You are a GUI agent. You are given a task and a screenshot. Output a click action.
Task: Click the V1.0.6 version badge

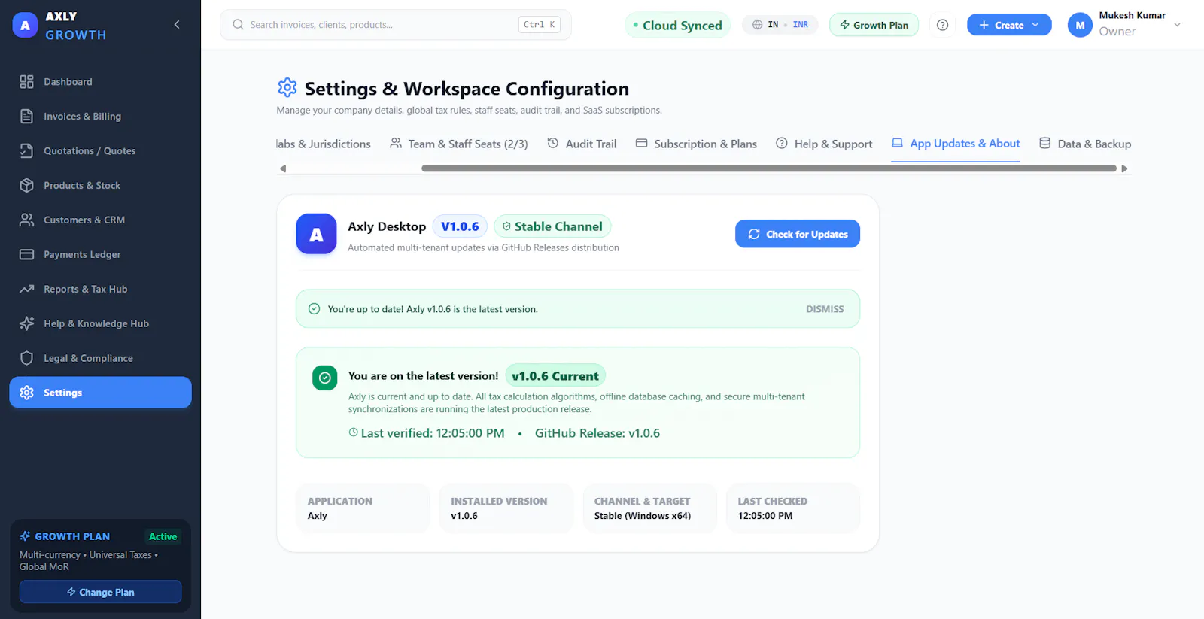pyautogui.click(x=460, y=226)
